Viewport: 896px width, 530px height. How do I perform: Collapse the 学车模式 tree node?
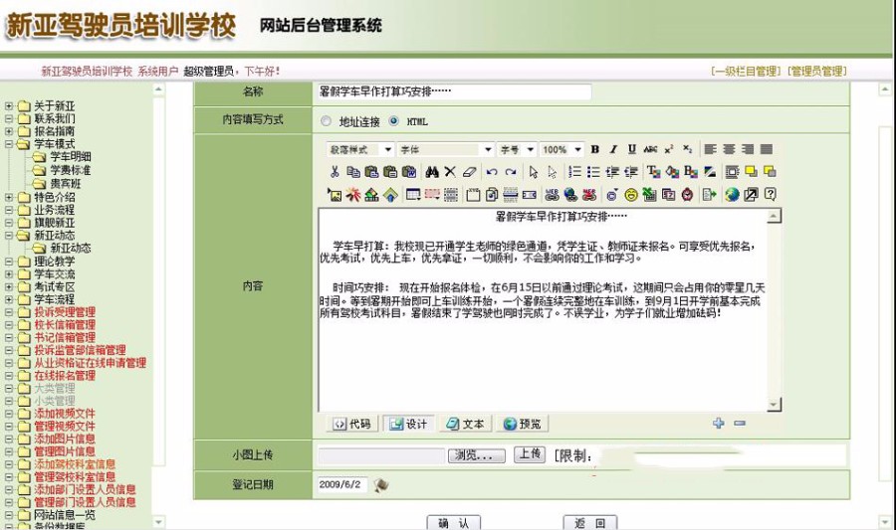[9, 144]
